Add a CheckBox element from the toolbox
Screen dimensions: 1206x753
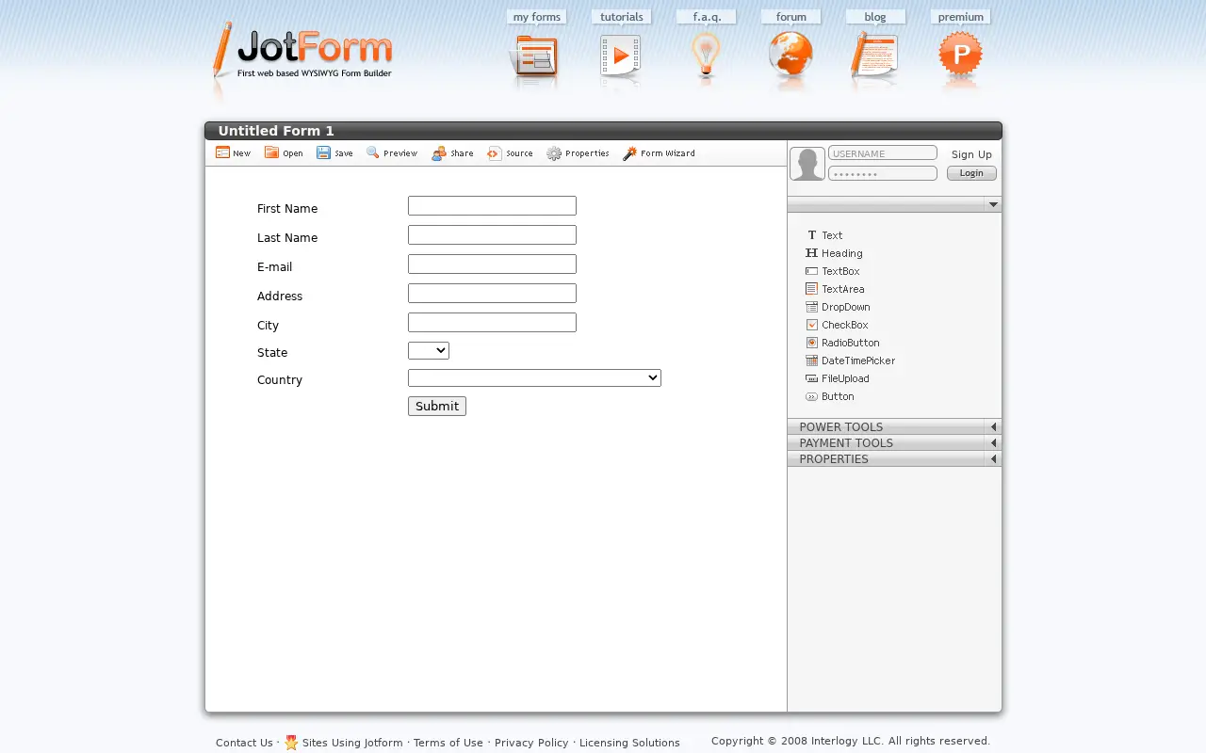(x=837, y=325)
